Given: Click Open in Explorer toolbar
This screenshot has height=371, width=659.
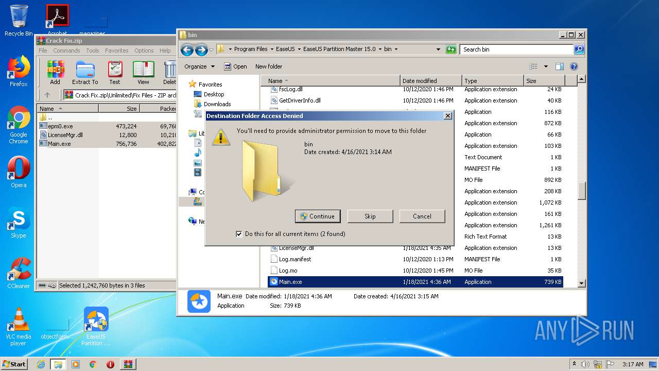Looking at the screenshot, I should (x=235, y=66).
